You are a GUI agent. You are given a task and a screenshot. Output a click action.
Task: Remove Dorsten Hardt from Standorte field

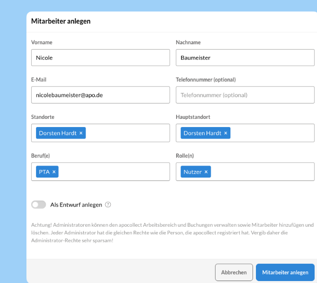[81, 133]
